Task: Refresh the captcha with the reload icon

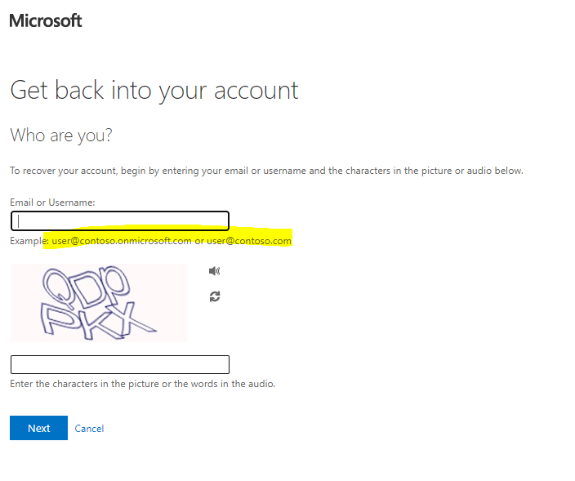Action: tap(215, 296)
